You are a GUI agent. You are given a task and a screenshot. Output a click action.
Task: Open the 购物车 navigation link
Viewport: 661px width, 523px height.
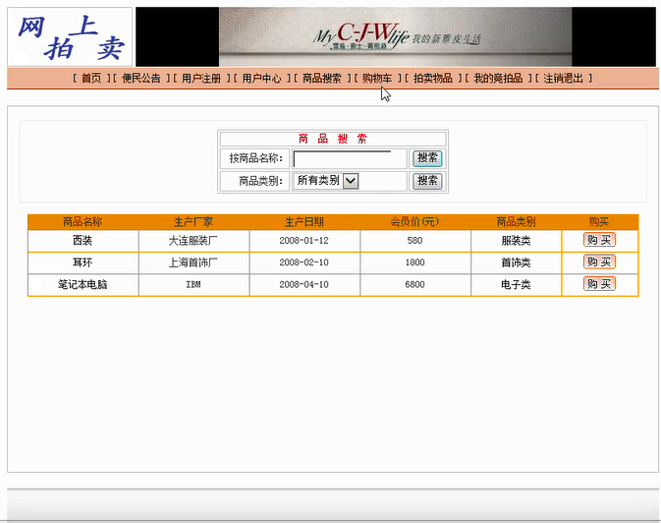coord(377,78)
